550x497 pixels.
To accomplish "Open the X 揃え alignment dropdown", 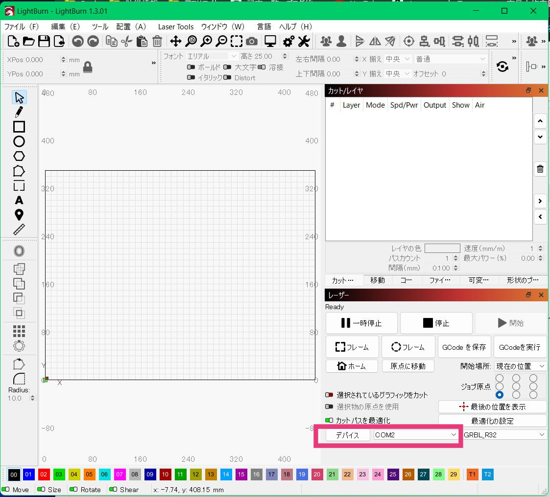I will pyautogui.click(x=397, y=59).
